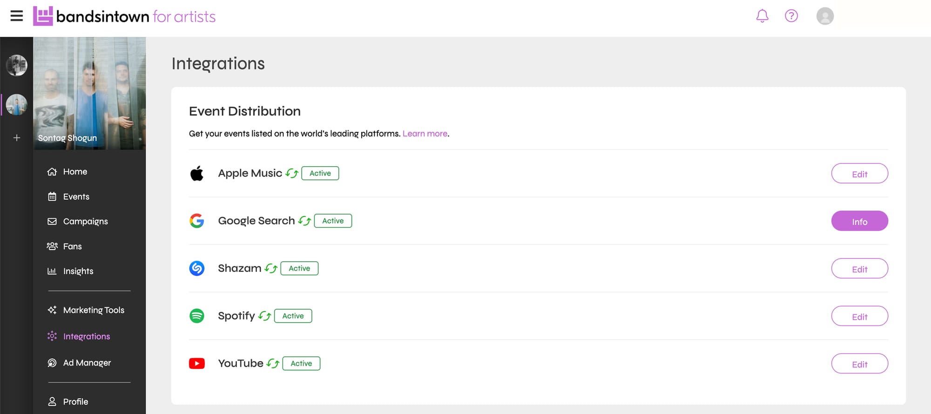The height and width of the screenshot is (414, 931).
Task: Click the Spotify Active status badge
Action: tap(293, 316)
